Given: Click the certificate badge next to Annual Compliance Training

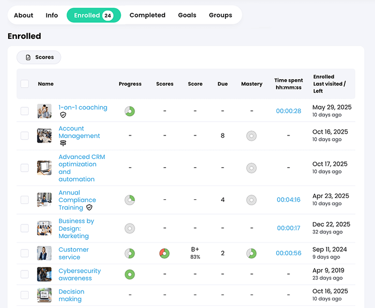Looking at the screenshot, I should 90,207.
